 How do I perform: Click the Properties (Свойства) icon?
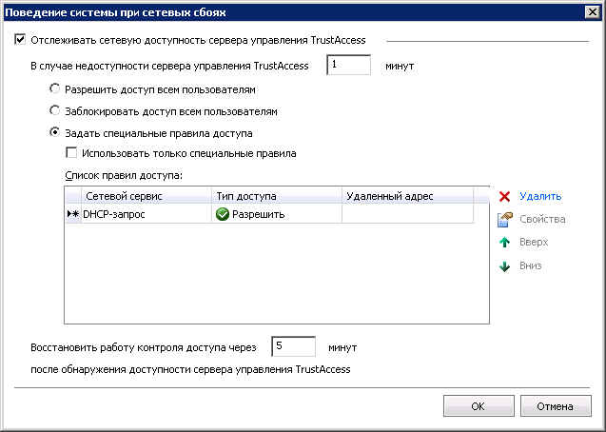pos(505,220)
